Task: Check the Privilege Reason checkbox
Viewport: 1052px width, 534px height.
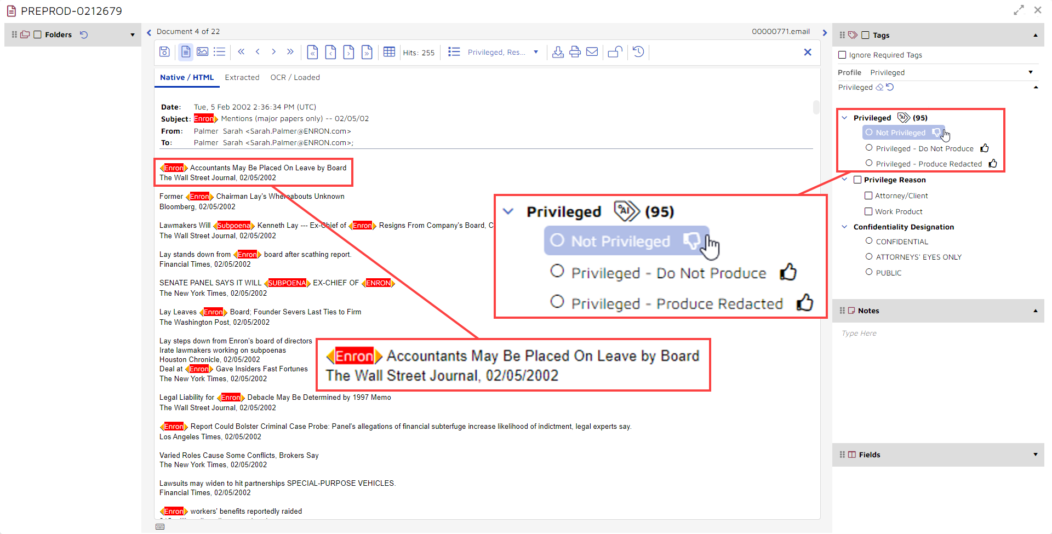Action: click(x=857, y=180)
